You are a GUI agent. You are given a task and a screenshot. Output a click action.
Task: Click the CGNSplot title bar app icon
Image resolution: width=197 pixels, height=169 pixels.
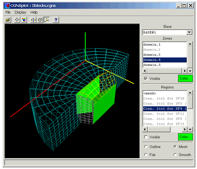pyautogui.click(x=7, y=5)
